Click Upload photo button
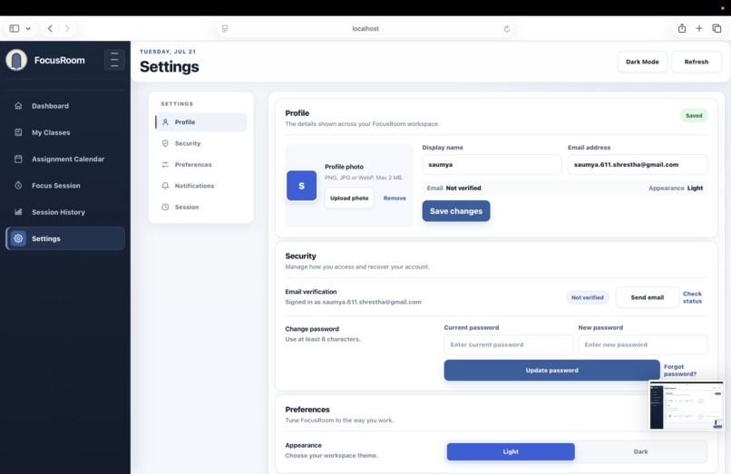 [349, 198]
